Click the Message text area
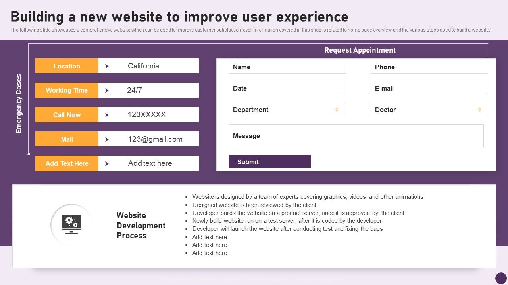508x285 pixels. [356, 136]
